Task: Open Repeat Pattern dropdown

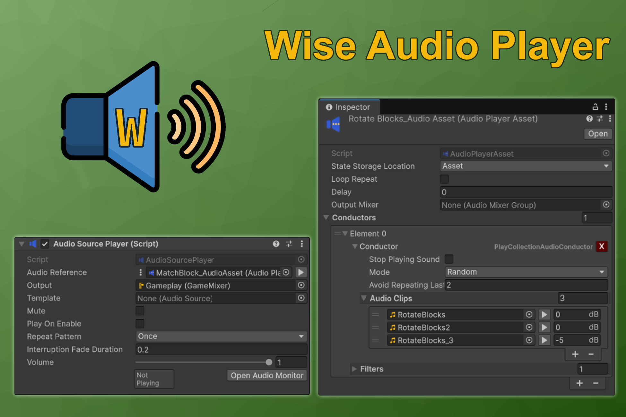Action: click(x=221, y=336)
